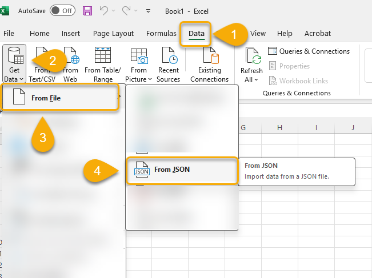Select column H header

click(x=279, y=127)
